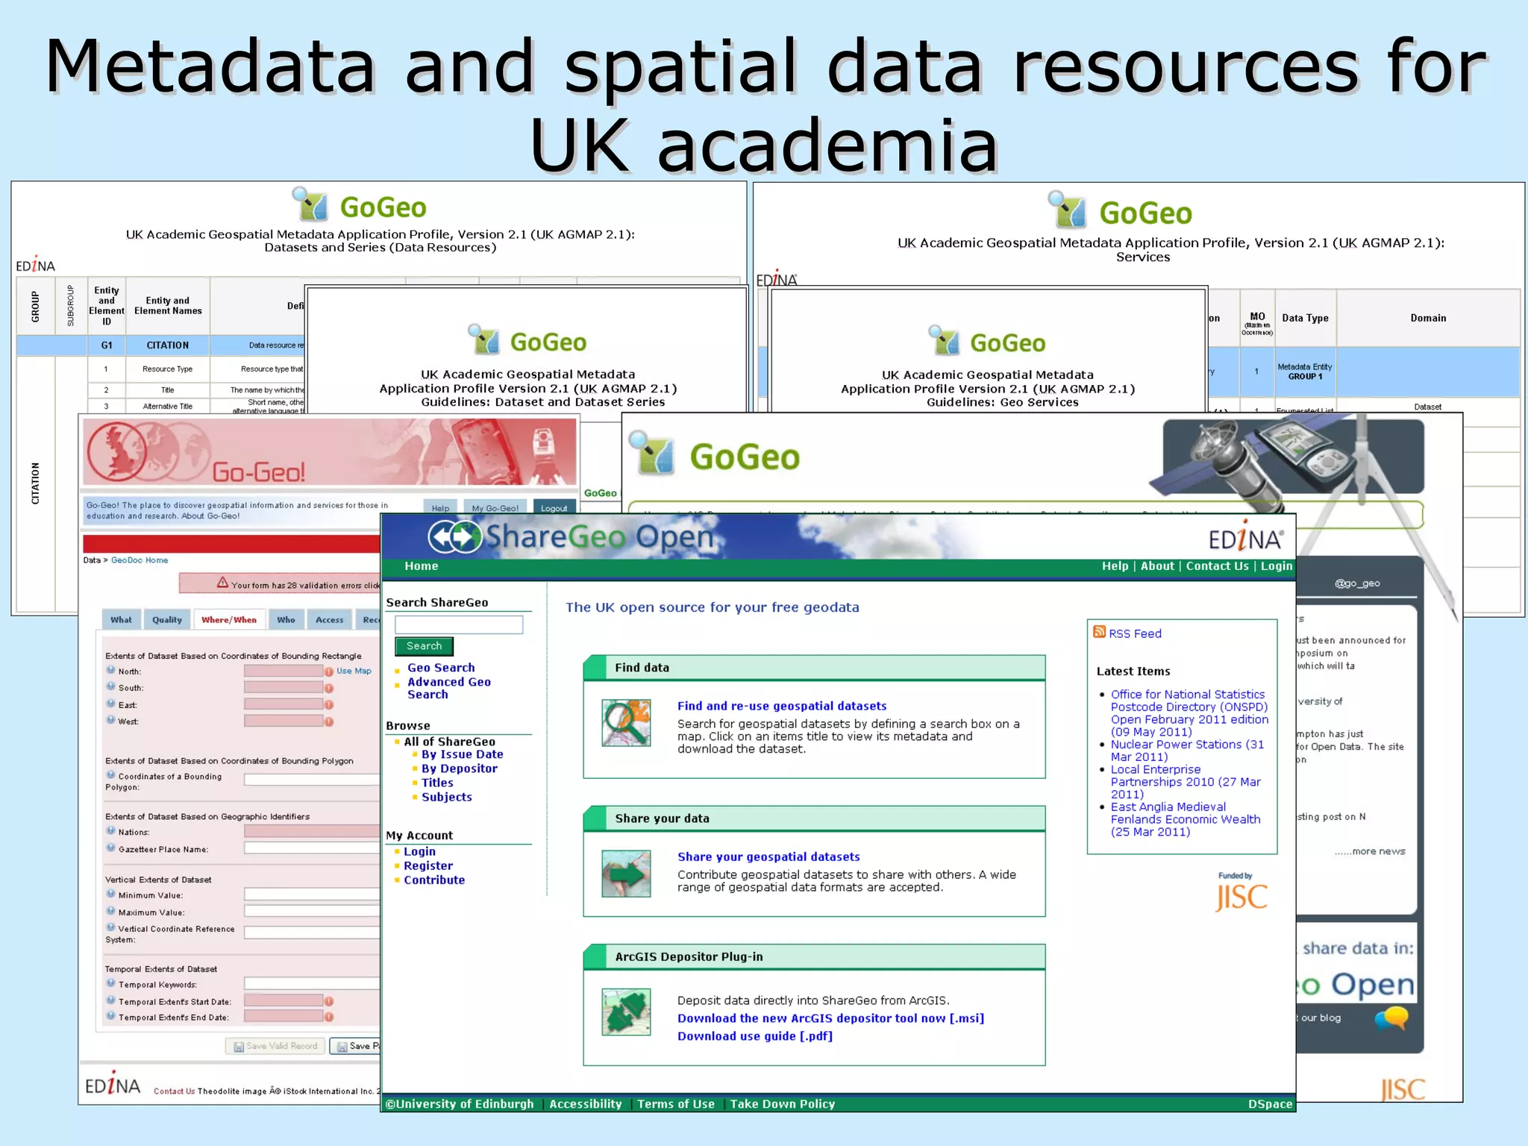Viewport: 1528px width, 1146px height.
Task: Click the Minimum Value help icon
Action: [111, 894]
